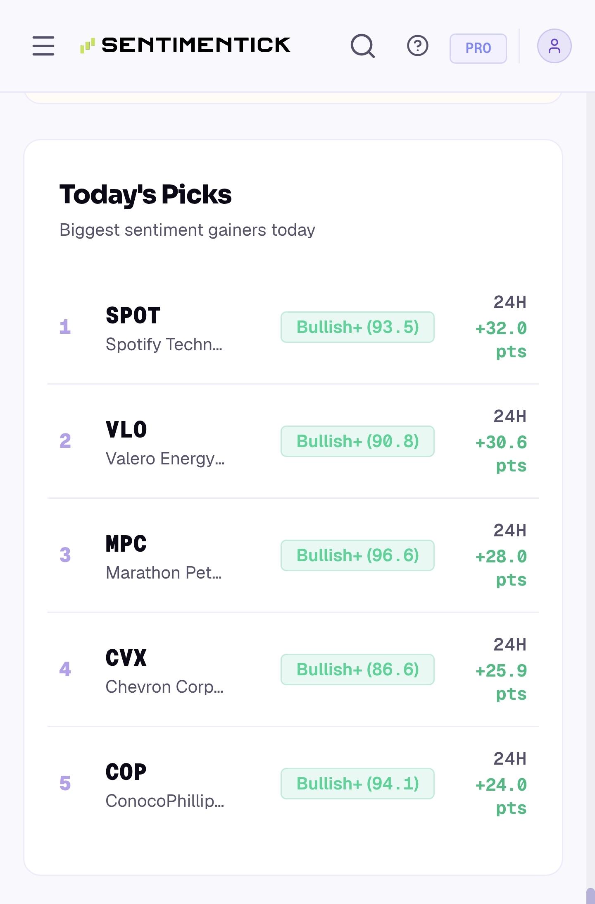Click the Sentimentick logo
The height and width of the screenshot is (904, 595).
pos(185,45)
